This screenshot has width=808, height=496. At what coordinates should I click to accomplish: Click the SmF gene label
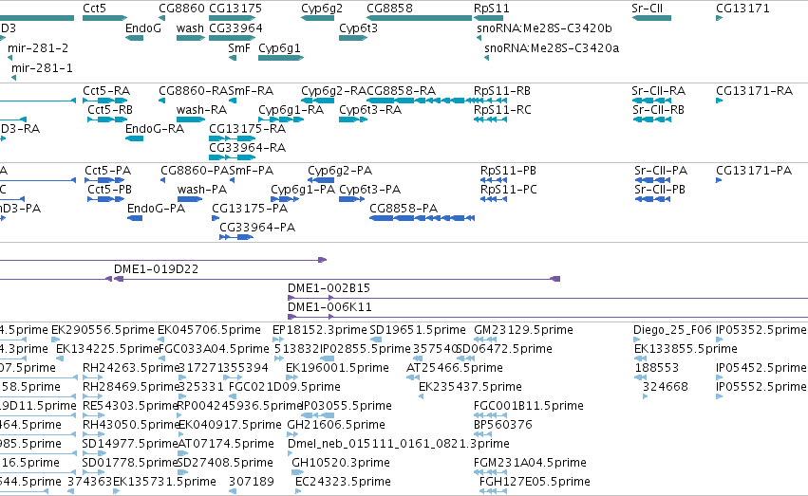click(239, 48)
